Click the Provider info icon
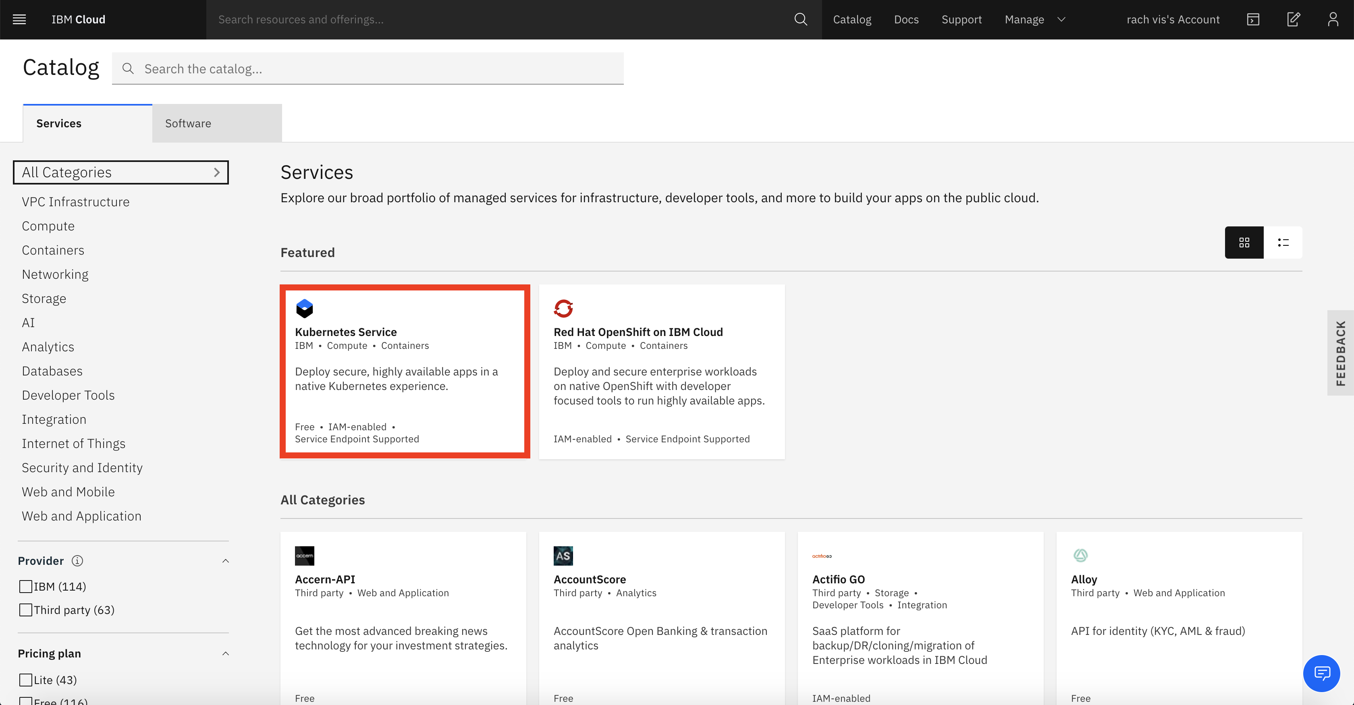This screenshot has height=705, width=1354. 77,560
